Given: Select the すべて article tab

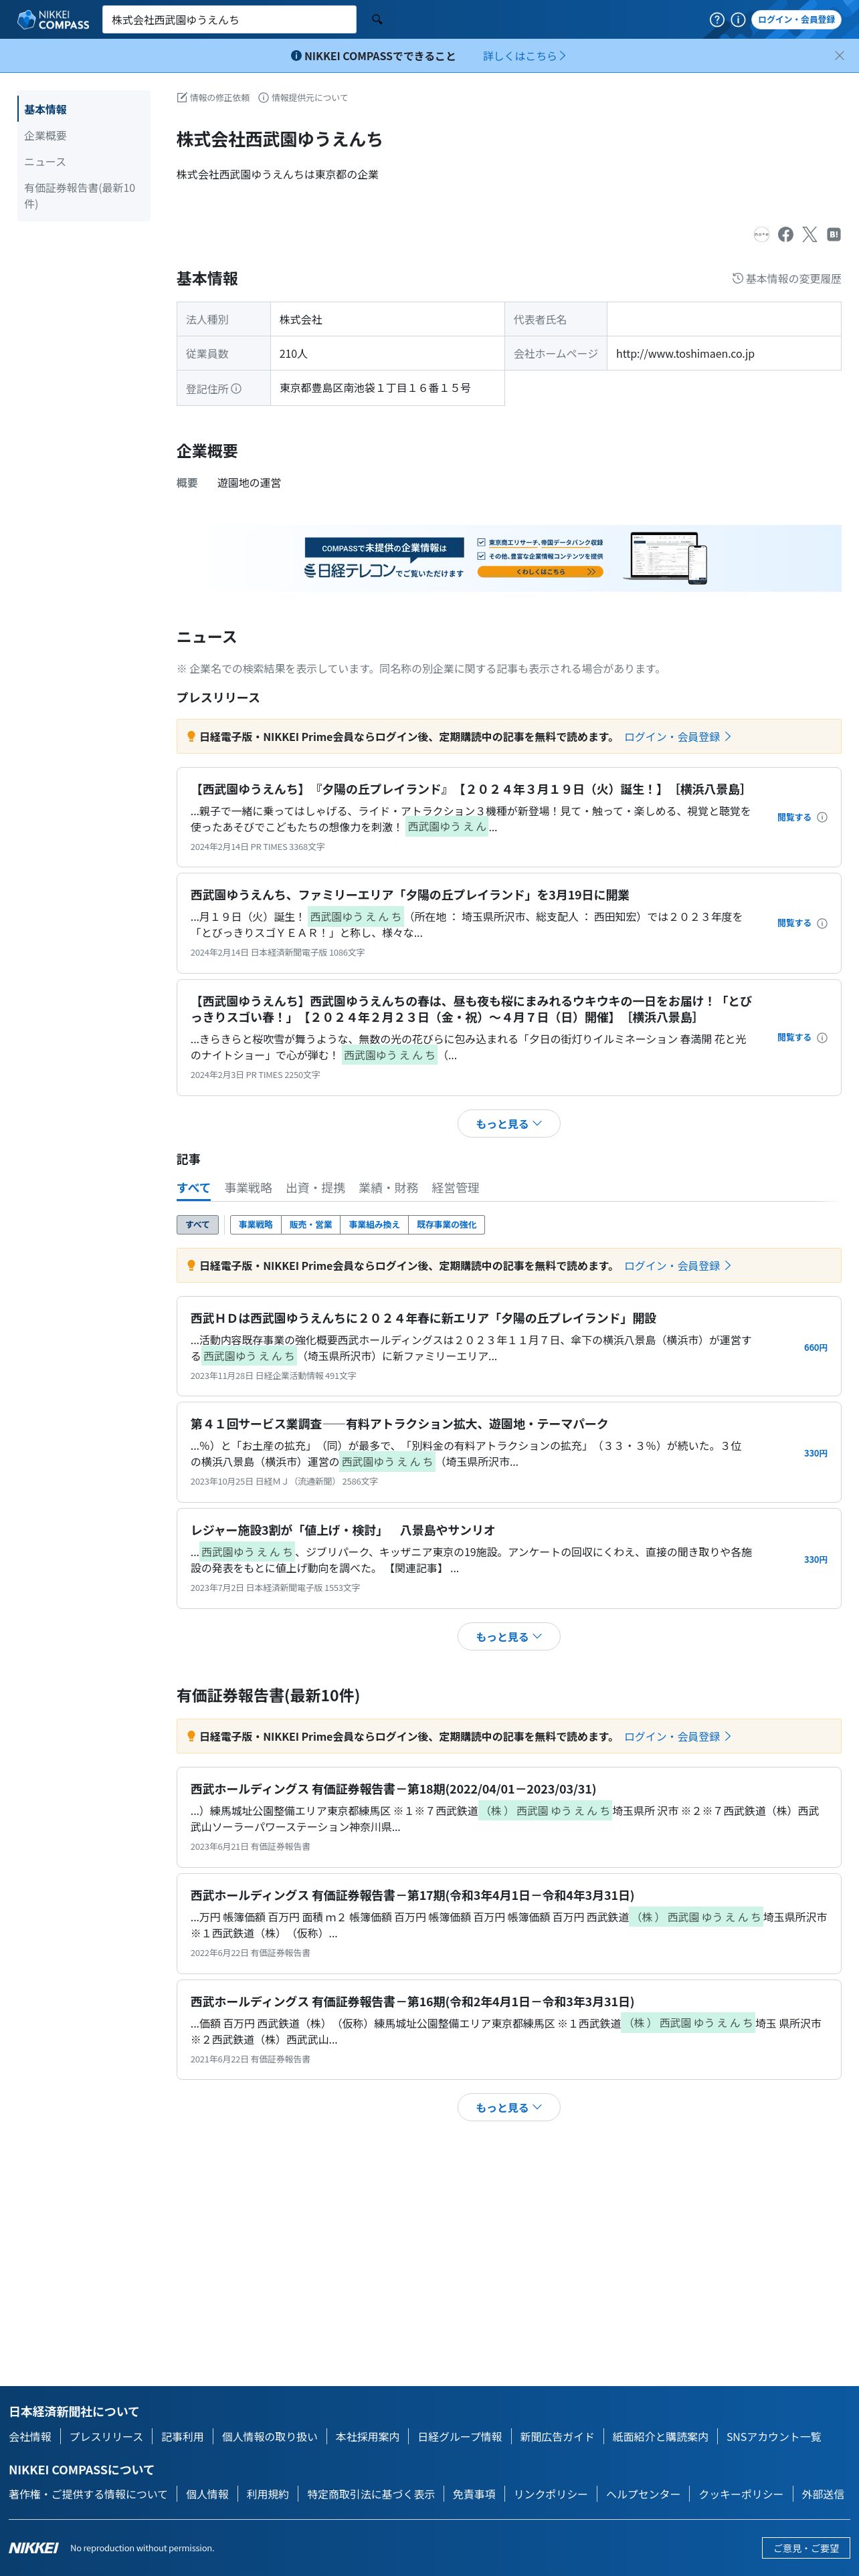Looking at the screenshot, I should 193,1188.
